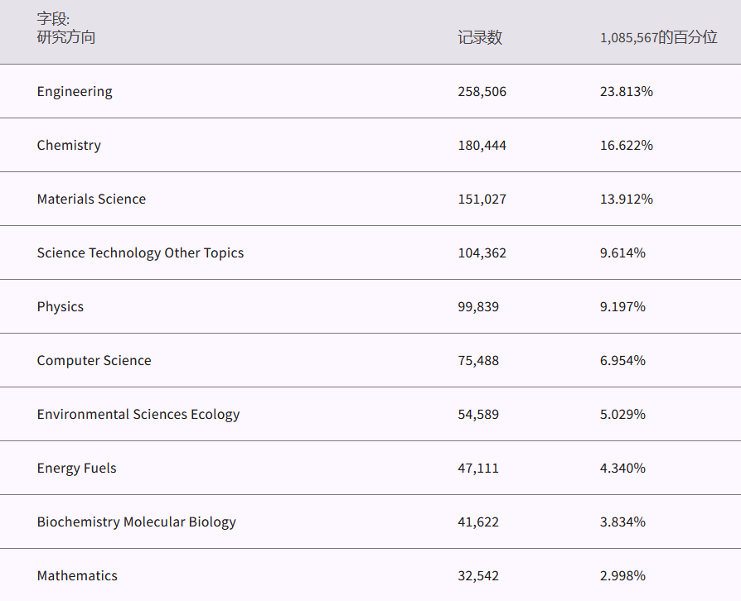
Task: Select the Mathematics research area label
Action: pos(77,576)
